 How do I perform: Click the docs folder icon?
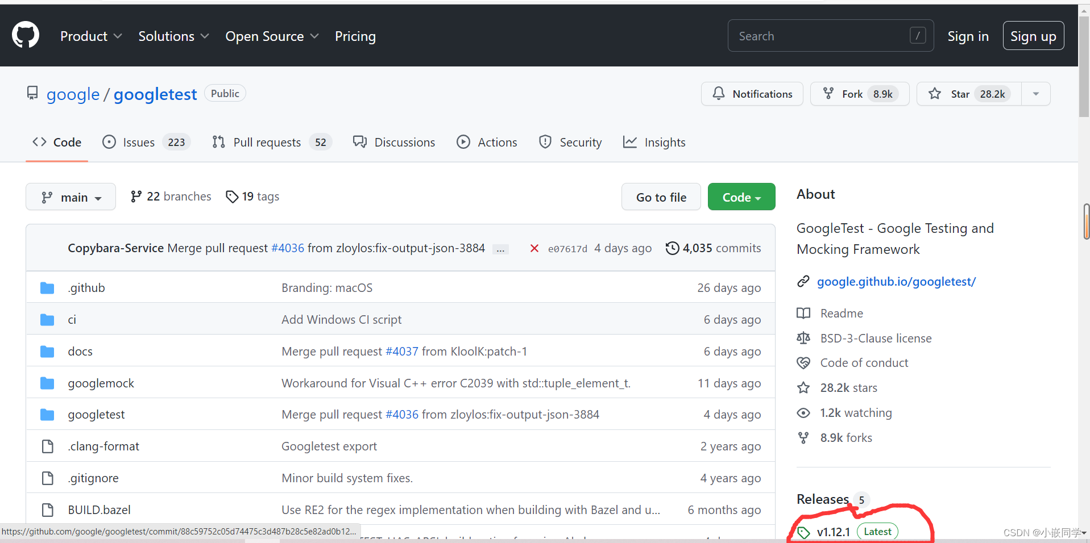point(47,352)
